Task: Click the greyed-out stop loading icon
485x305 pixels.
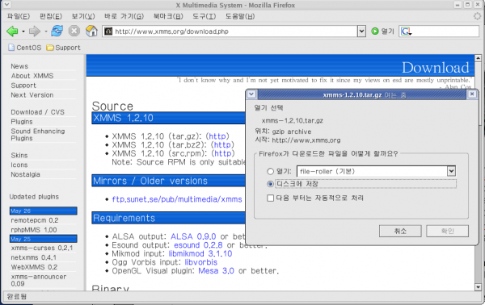Action: [74, 31]
